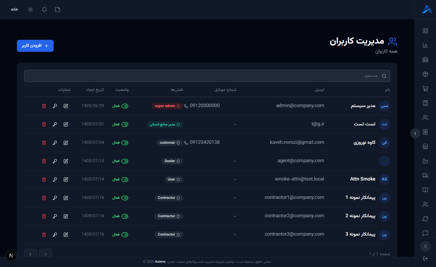Open the dashboard grid icon in sidebar
436x267 pixels.
[x=425, y=31]
